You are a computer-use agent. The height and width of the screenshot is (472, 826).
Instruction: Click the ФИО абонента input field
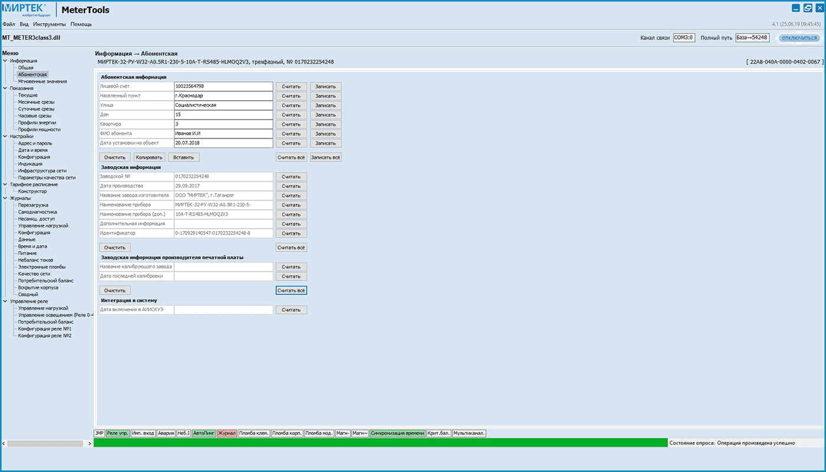click(224, 134)
